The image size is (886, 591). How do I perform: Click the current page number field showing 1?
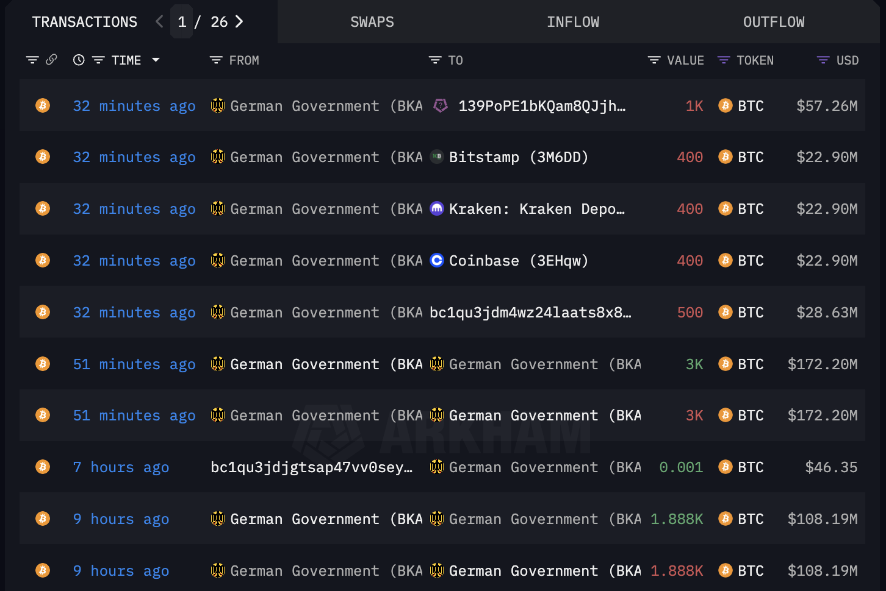(182, 22)
